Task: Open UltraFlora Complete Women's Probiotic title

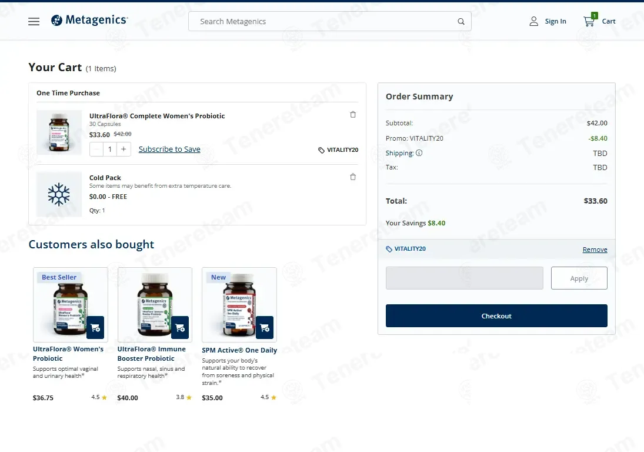Action: tap(157, 116)
